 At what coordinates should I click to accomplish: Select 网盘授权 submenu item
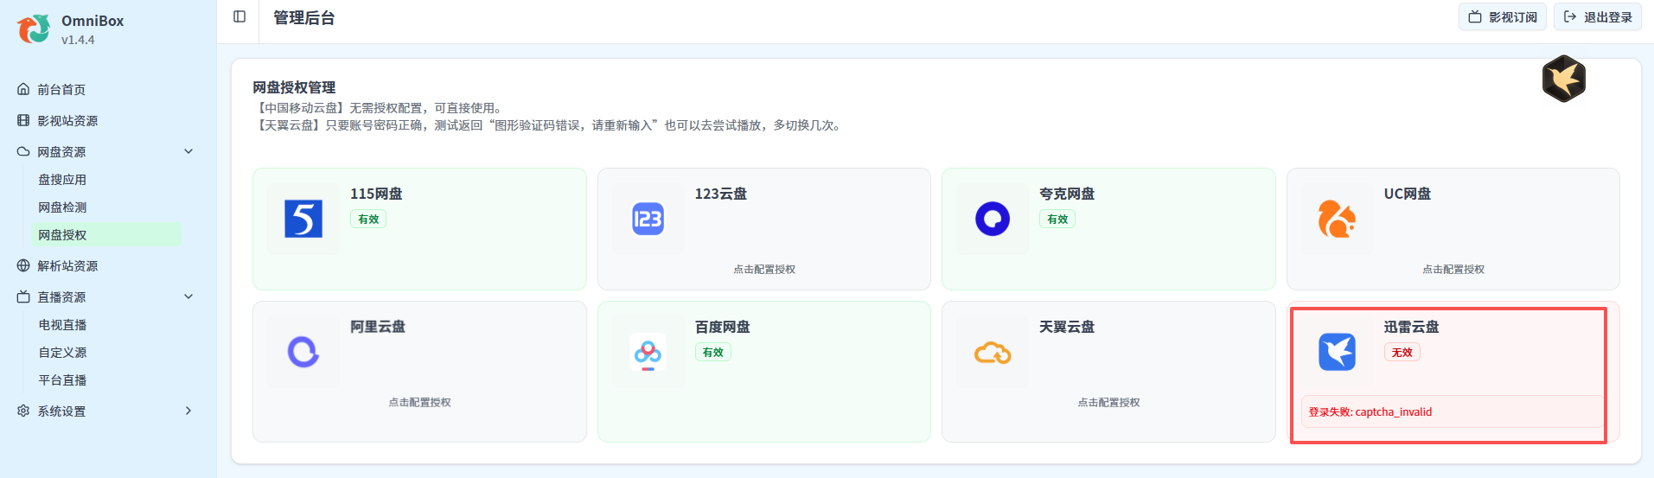coord(105,234)
